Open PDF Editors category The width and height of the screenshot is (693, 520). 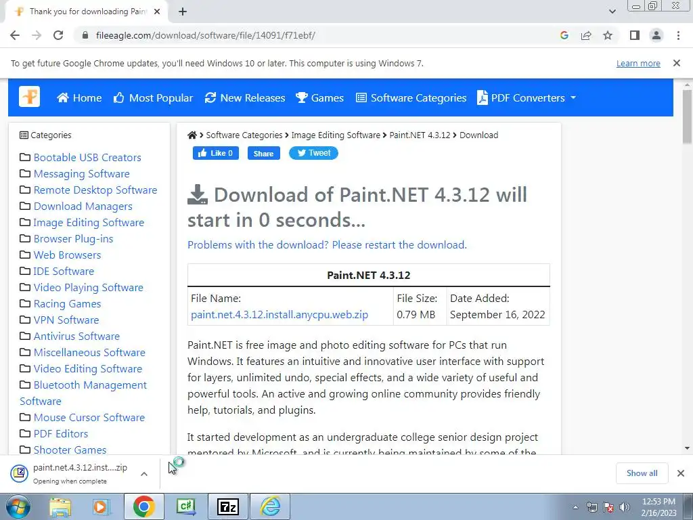click(60, 434)
